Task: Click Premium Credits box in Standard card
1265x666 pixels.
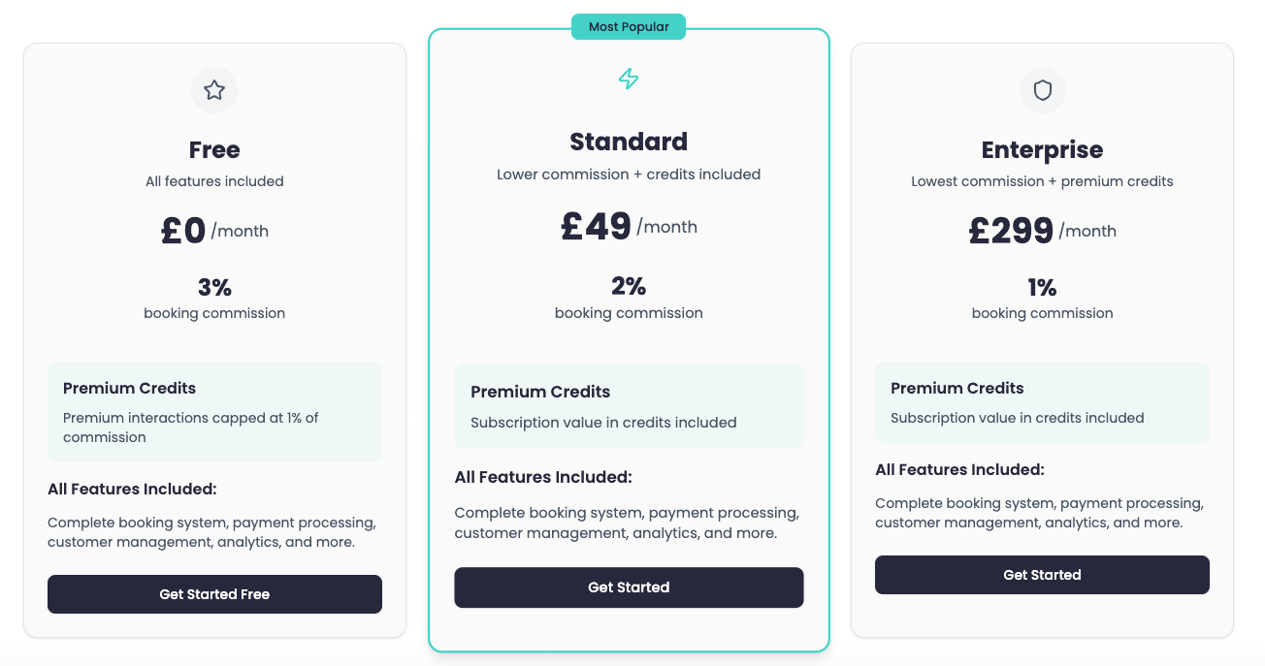Action: pos(629,406)
